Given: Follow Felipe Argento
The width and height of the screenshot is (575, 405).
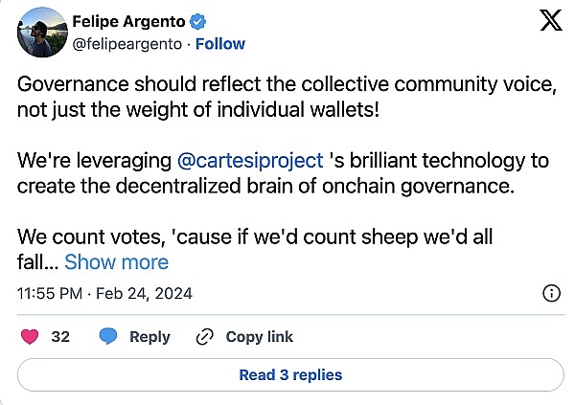Looking at the screenshot, I should point(220,44).
